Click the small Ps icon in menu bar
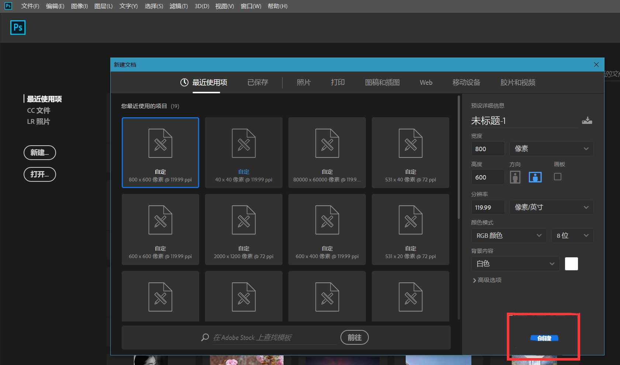 coord(8,6)
